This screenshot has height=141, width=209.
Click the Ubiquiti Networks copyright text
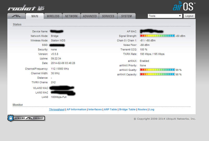point(165,119)
